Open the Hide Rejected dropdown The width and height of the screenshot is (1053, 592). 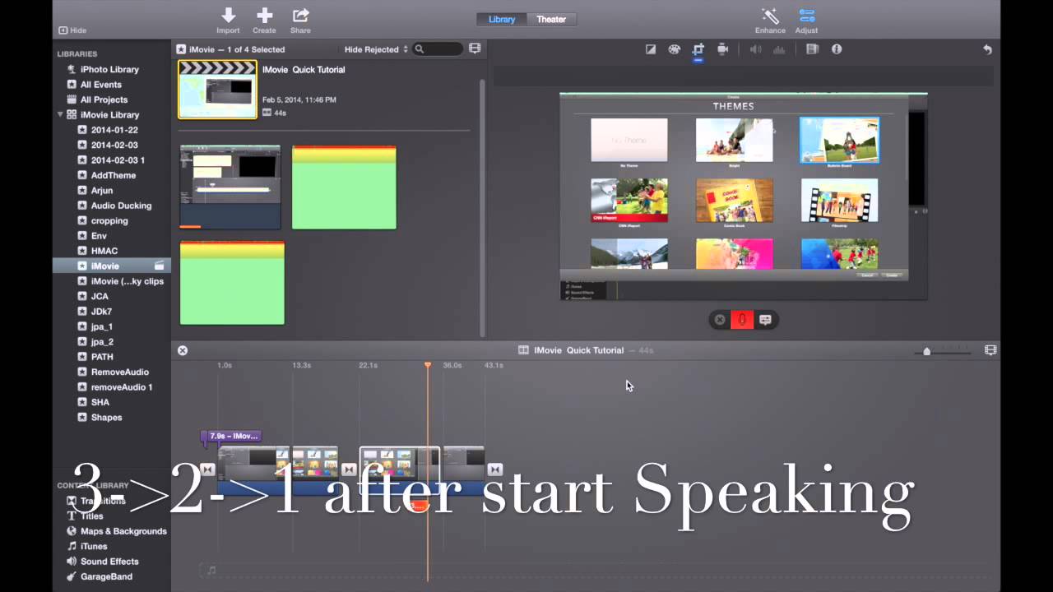376,49
